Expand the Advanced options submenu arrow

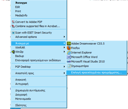64,37
